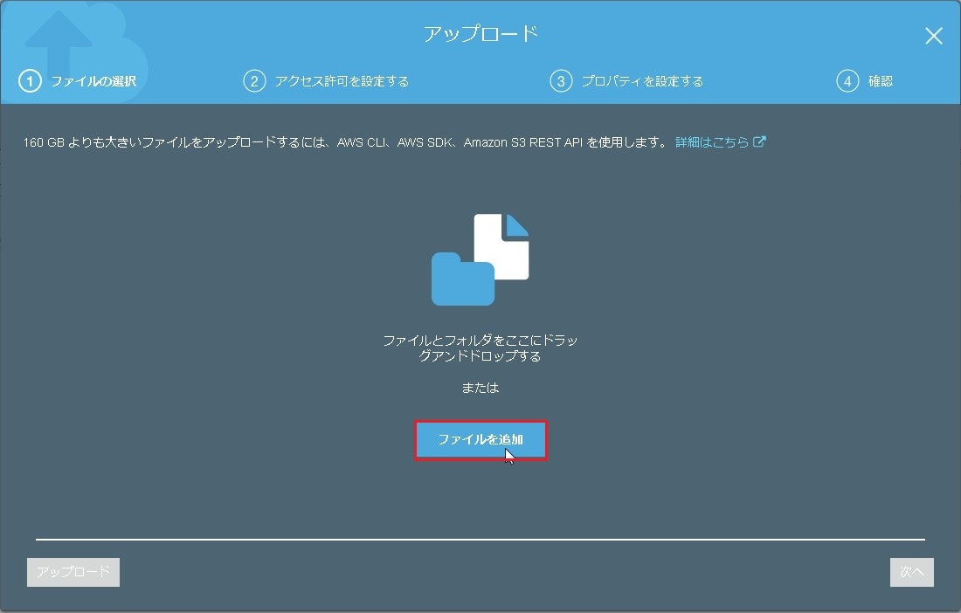Click the folder-and-file drag-and-drop icon
This screenshot has width=961, height=613.
[480, 258]
